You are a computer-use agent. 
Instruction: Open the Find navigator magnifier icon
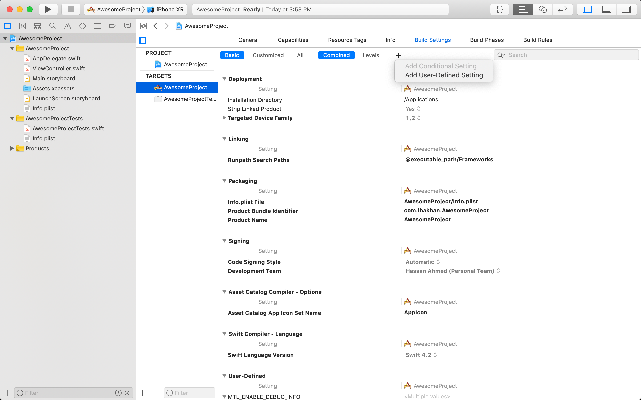pyautogui.click(x=52, y=26)
